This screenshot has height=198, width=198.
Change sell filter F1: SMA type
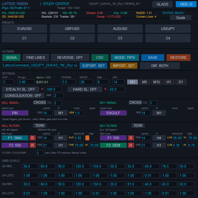coord(15,138)
